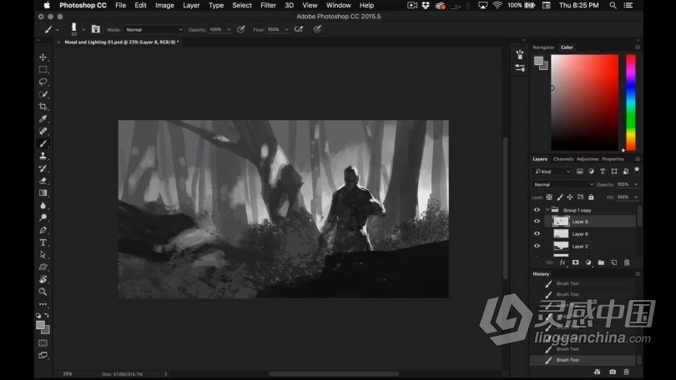Viewport: 676px width, 380px height.
Task: Select the Rectangular Marquee tool
Action: 43,69
